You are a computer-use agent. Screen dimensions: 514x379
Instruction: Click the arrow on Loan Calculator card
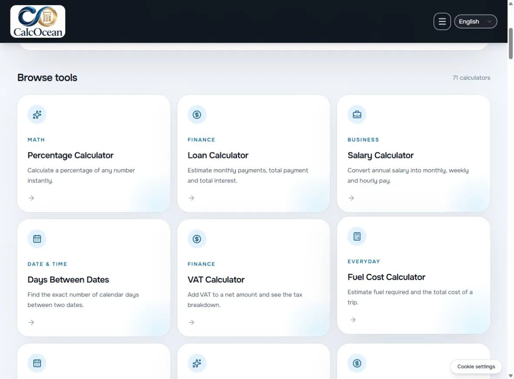click(191, 198)
